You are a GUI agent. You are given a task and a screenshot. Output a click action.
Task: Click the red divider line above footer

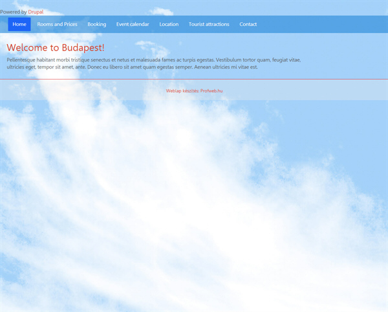(194, 79)
